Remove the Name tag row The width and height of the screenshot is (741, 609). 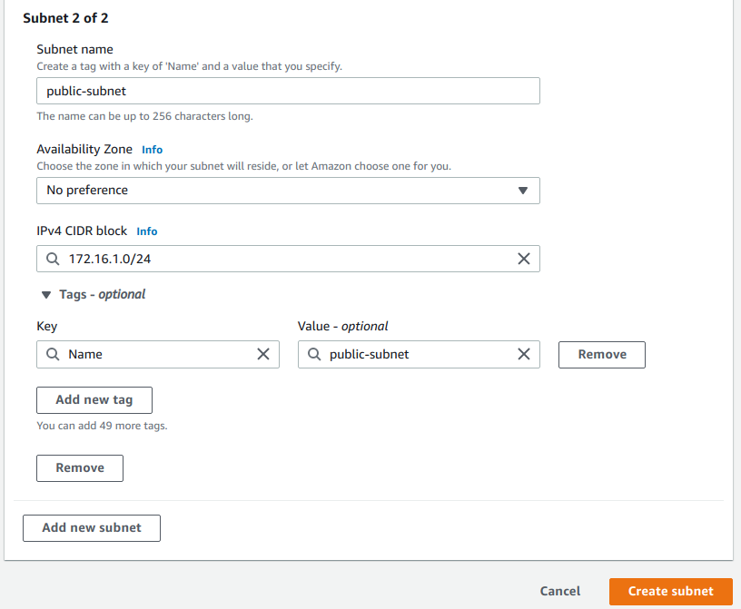pos(601,354)
